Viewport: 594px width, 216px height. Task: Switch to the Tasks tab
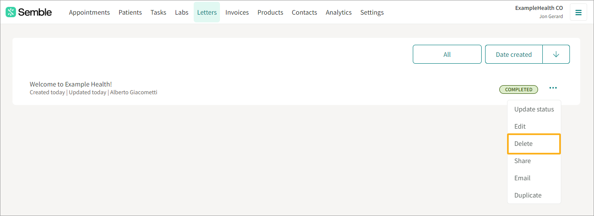158,12
